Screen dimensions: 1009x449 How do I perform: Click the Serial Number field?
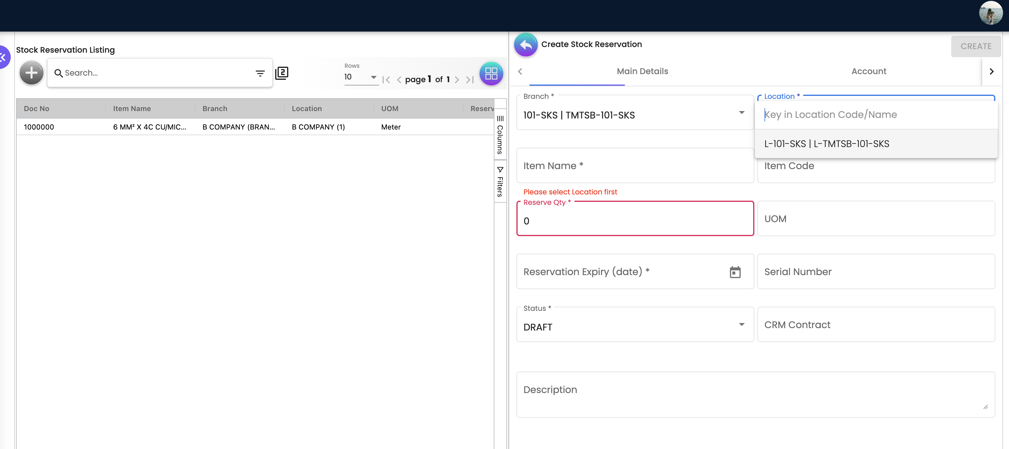(x=876, y=272)
